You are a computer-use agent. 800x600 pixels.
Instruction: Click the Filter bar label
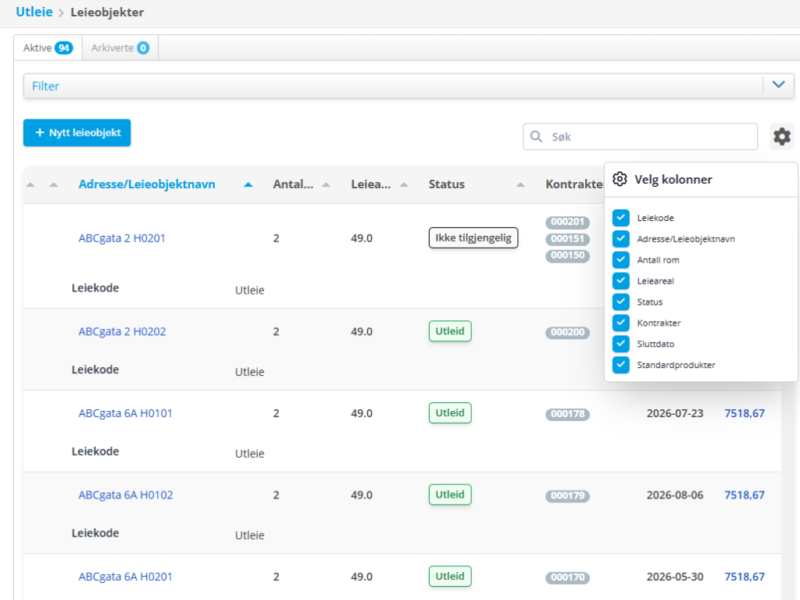(x=45, y=86)
